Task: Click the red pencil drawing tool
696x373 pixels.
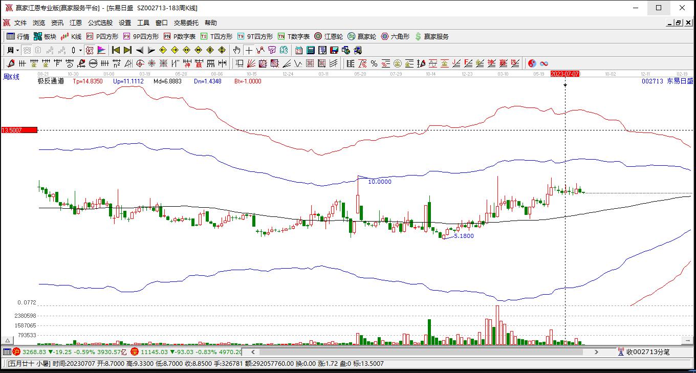Action: [x=10, y=63]
